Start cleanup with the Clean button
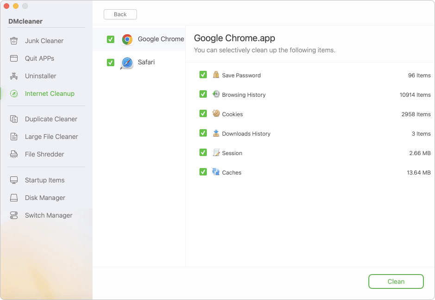435x300 pixels. pos(396,281)
